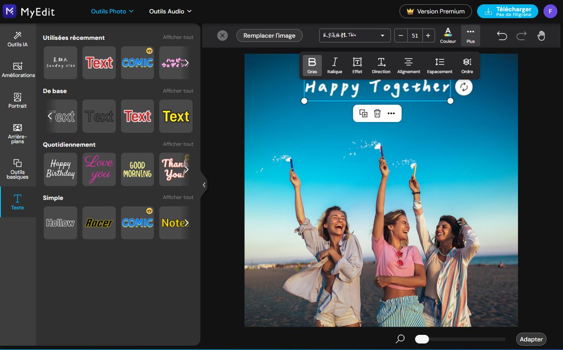The width and height of the screenshot is (563, 350).
Task: Open the Effet text effect options
Action: 357,65
